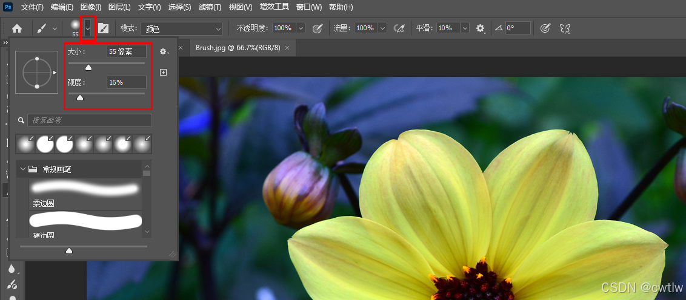Open the 编辑(E) menu
Image resolution: width=686 pixels, height=300 pixels.
(62, 7)
